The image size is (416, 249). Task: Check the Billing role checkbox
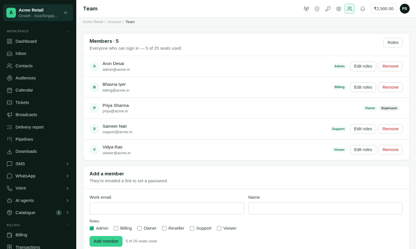(x=116, y=228)
